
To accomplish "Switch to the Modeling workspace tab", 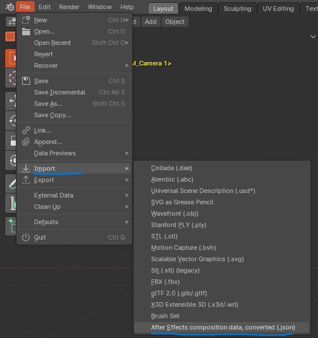I will (x=198, y=9).
